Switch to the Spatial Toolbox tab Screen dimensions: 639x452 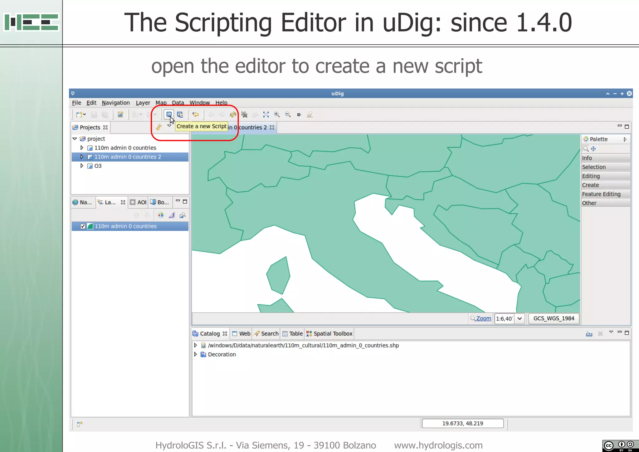pos(329,334)
